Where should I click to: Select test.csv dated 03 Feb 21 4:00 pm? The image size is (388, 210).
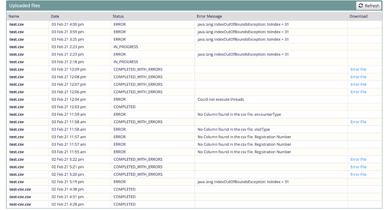click(x=16, y=25)
